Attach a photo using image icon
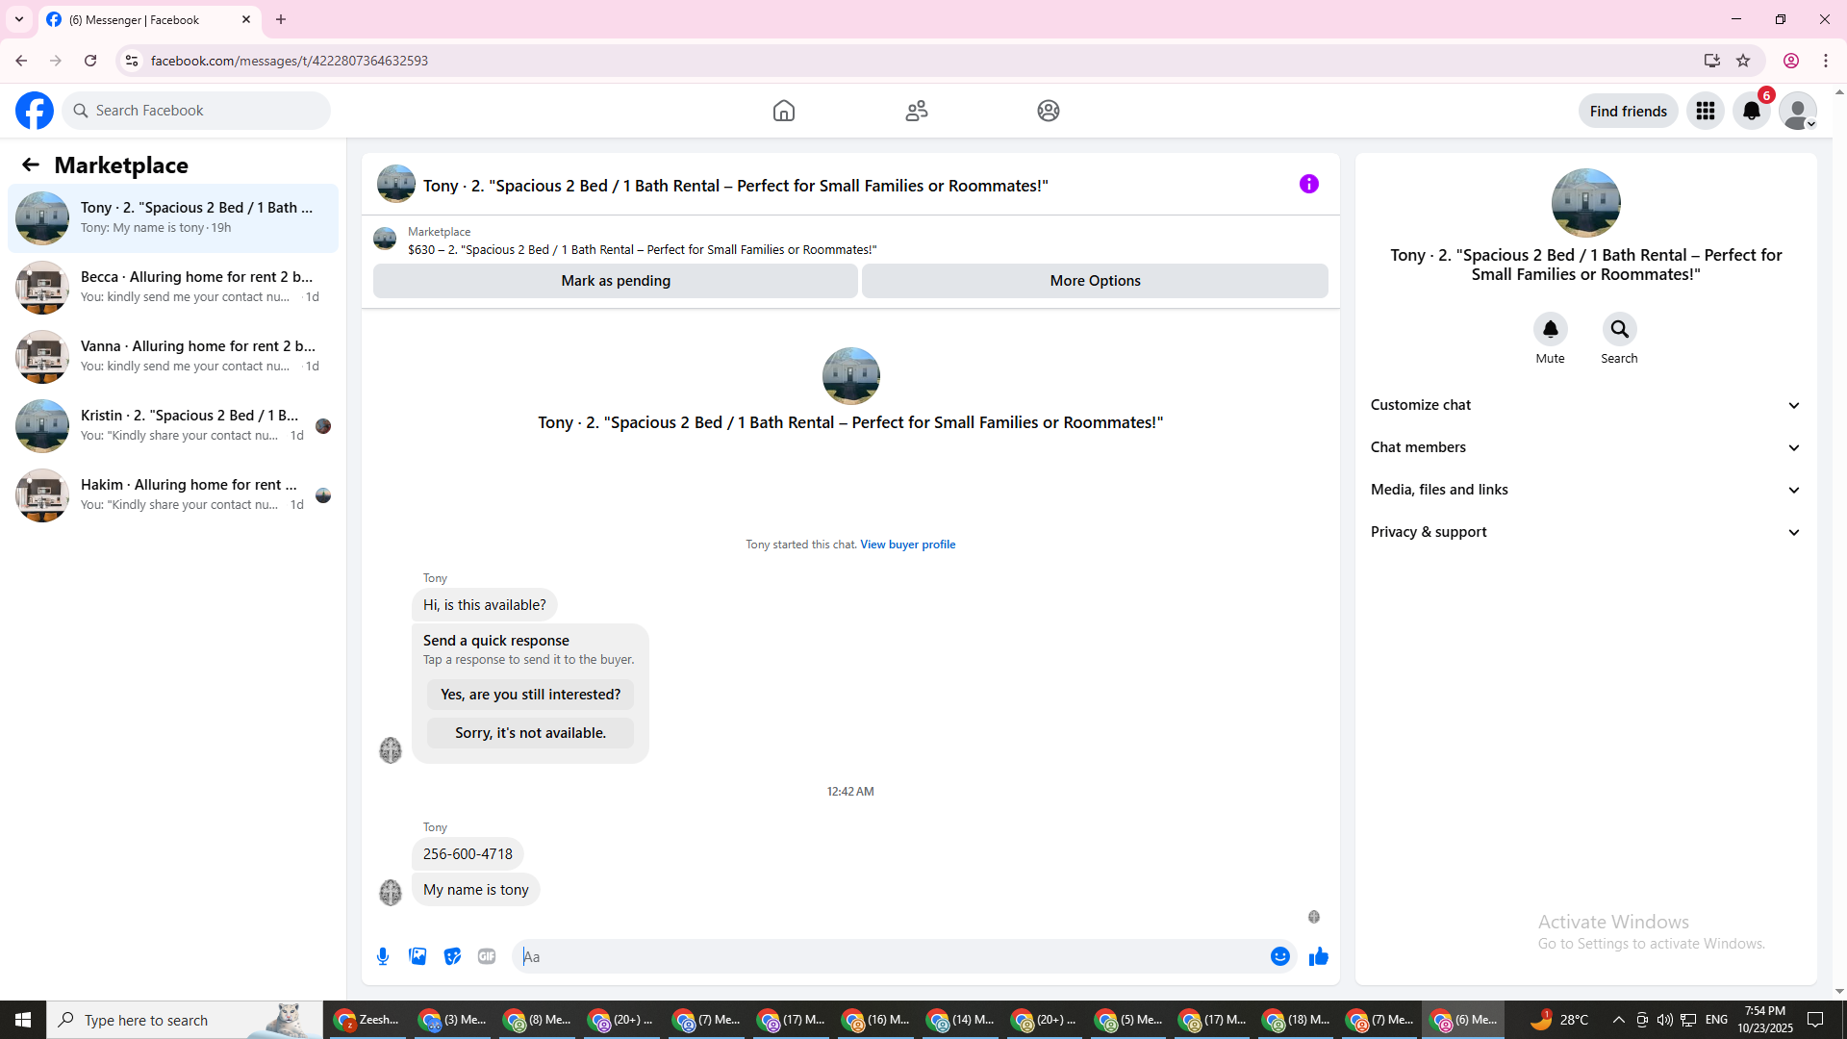This screenshot has width=1847, height=1039. coord(417,956)
